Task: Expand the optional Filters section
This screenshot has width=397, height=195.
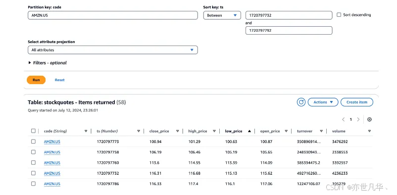Action: coord(48,63)
